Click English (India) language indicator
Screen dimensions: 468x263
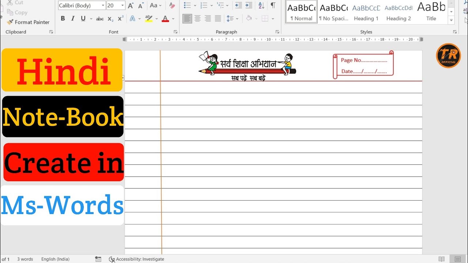tap(56, 259)
